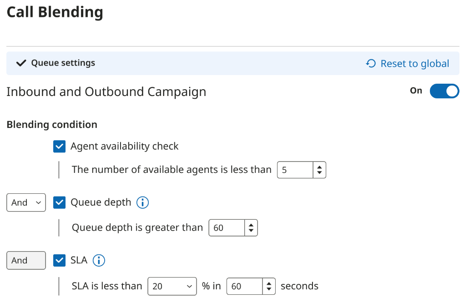Click the queue depth value field showing 60
This screenshot has height=308, width=464.
point(227,227)
